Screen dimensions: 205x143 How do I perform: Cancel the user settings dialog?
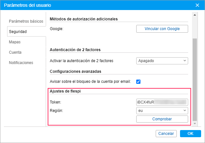[166, 134]
